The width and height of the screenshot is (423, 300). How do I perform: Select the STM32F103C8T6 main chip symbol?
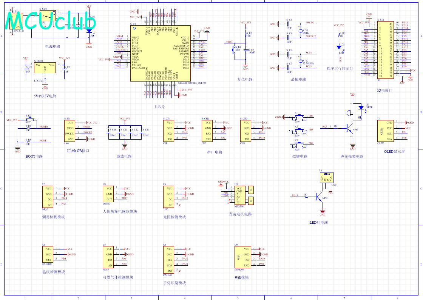coord(161,53)
